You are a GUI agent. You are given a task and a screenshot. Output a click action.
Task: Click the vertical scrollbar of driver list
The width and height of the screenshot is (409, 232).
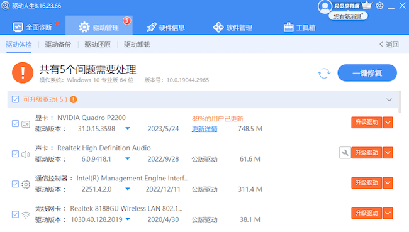[400, 102]
